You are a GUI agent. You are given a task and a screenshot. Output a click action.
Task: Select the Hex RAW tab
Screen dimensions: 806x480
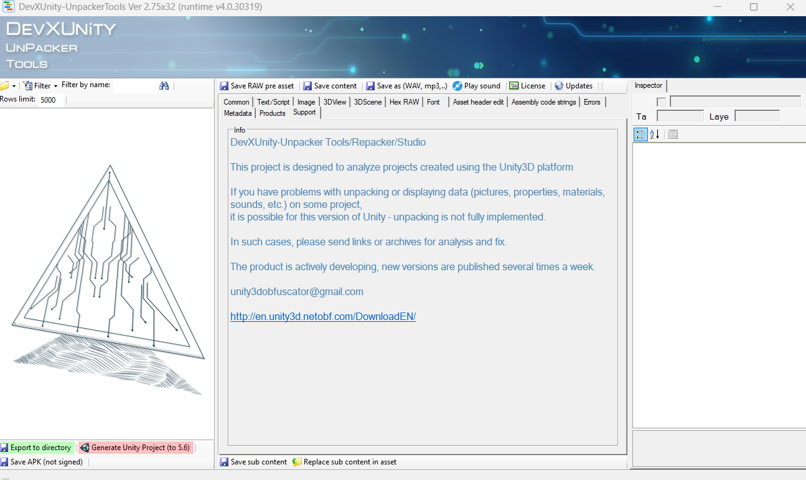pos(404,102)
